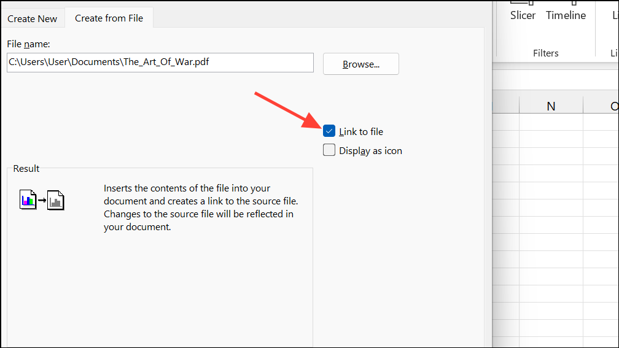
Task: Click the Filters group label
Action: [545, 53]
